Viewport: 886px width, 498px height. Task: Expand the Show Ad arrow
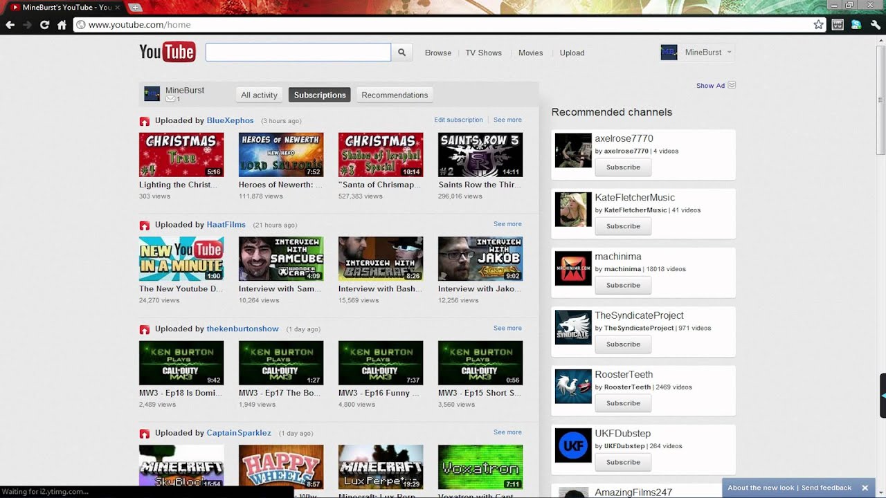732,85
